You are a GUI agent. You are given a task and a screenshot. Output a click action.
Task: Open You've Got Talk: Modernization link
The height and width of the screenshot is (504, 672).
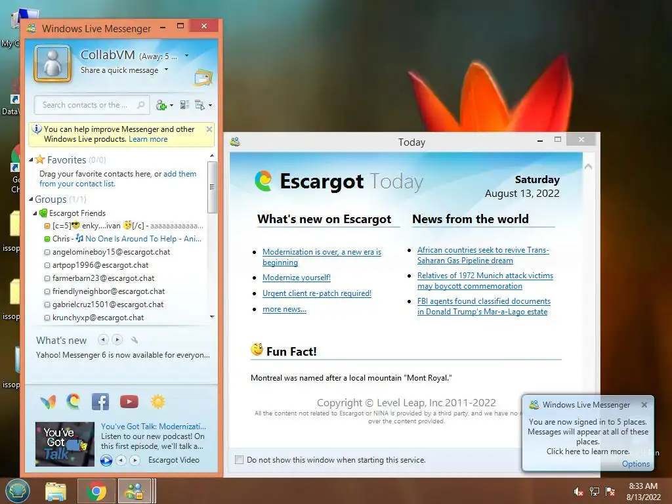point(154,427)
